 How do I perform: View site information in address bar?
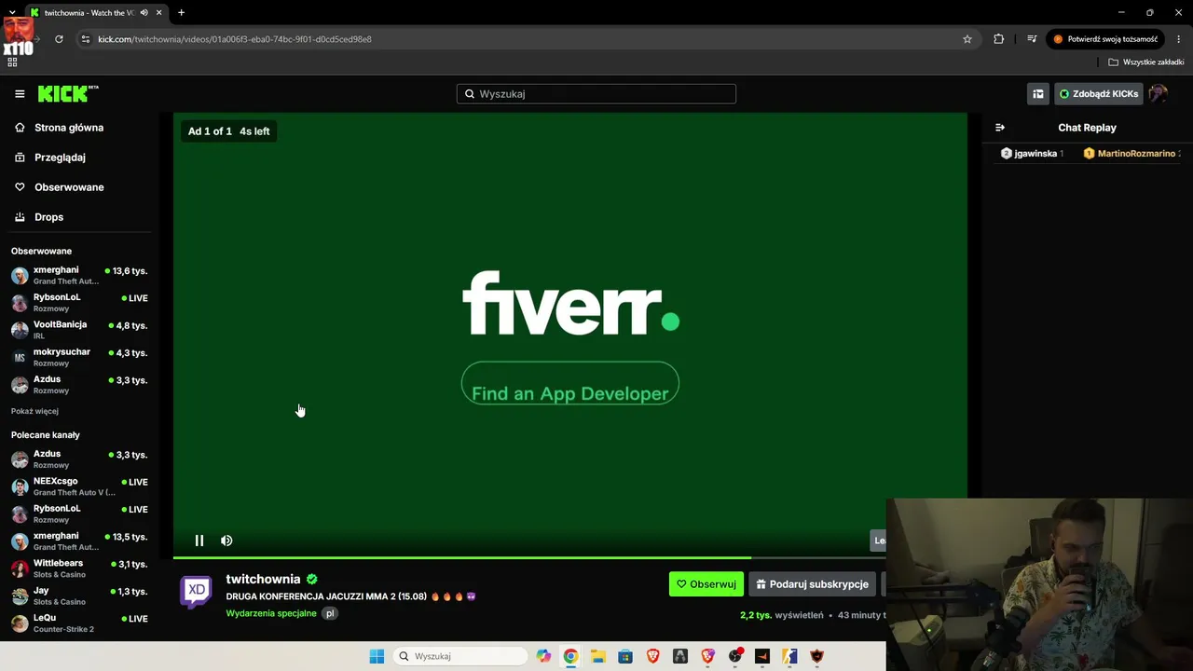(x=86, y=39)
